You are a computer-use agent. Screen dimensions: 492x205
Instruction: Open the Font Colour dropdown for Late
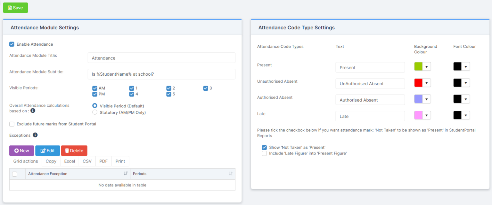tap(465, 115)
